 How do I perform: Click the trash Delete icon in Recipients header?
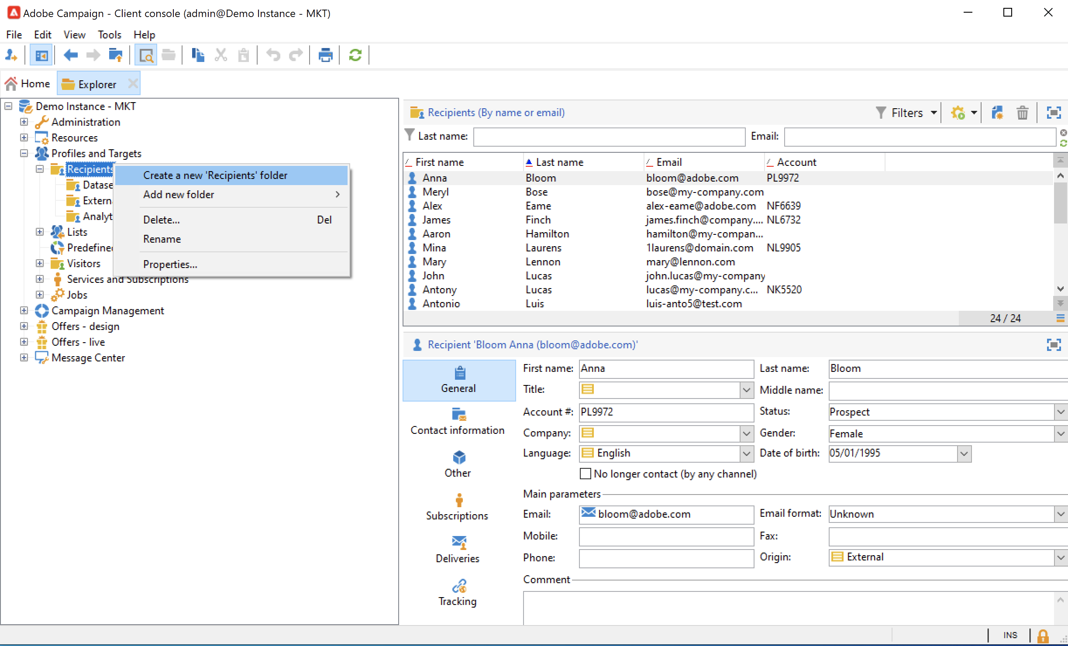coord(1022,113)
